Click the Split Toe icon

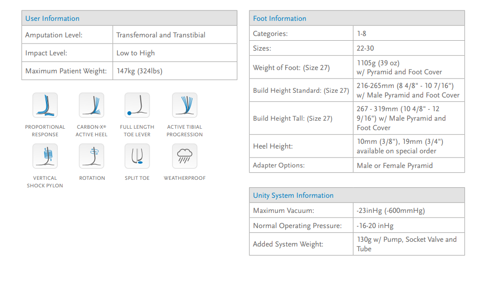coord(137,156)
